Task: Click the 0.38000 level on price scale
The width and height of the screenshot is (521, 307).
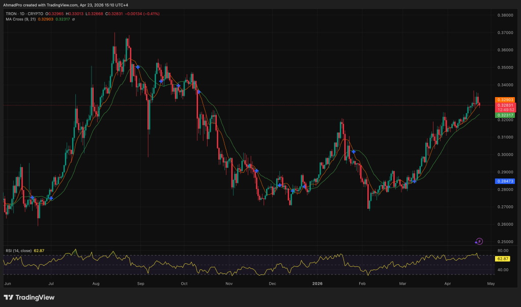Action: [x=504, y=15]
